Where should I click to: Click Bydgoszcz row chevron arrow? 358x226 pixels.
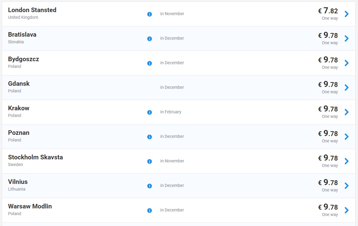click(x=347, y=63)
